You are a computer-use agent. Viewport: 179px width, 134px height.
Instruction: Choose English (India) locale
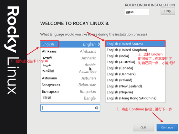[135, 56]
